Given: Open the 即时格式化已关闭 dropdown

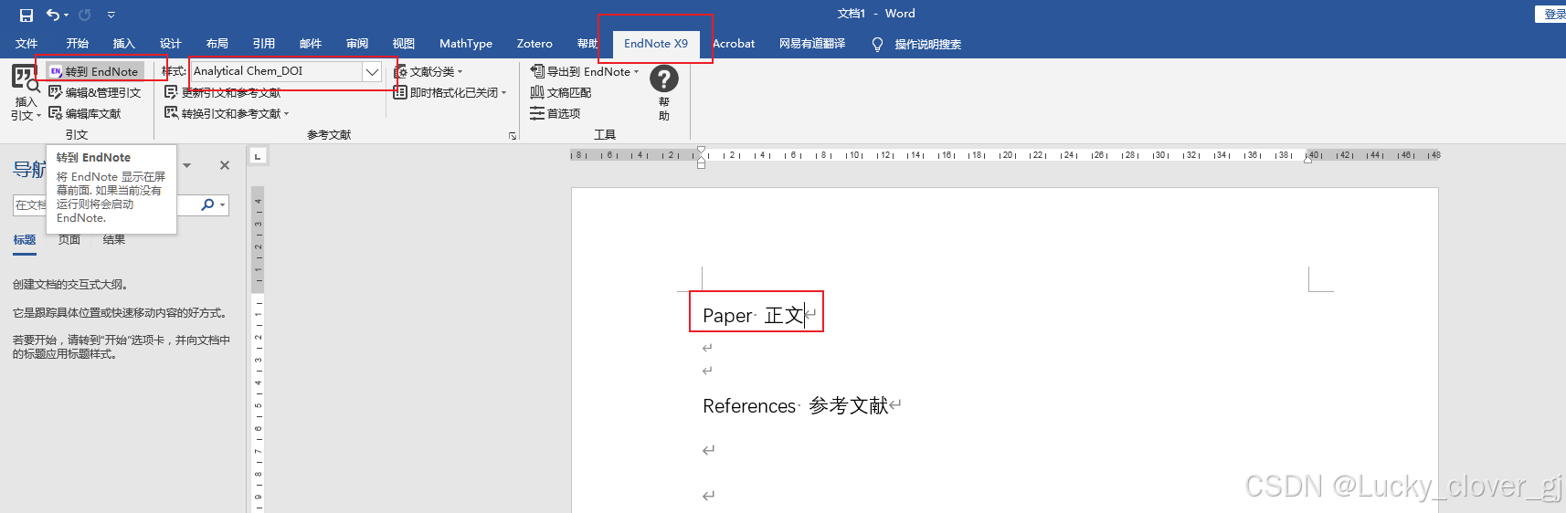Looking at the screenshot, I should point(450,92).
